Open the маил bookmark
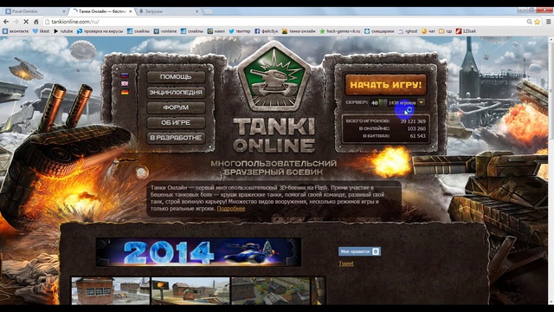This screenshot has height=312, width=554. pos(216,31)
